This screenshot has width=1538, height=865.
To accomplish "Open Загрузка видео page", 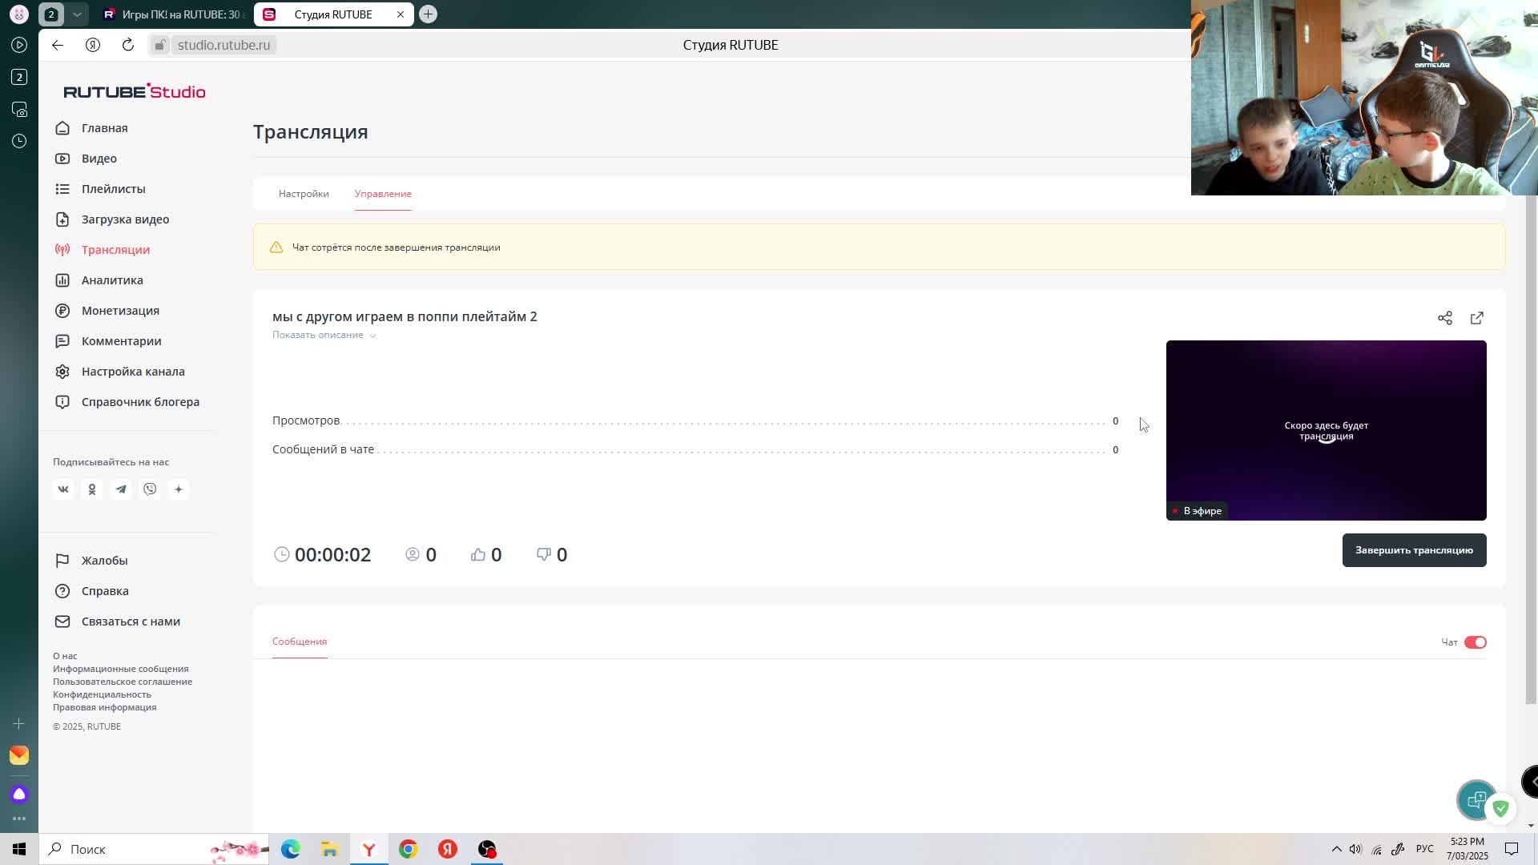I will tap(125, 219).
